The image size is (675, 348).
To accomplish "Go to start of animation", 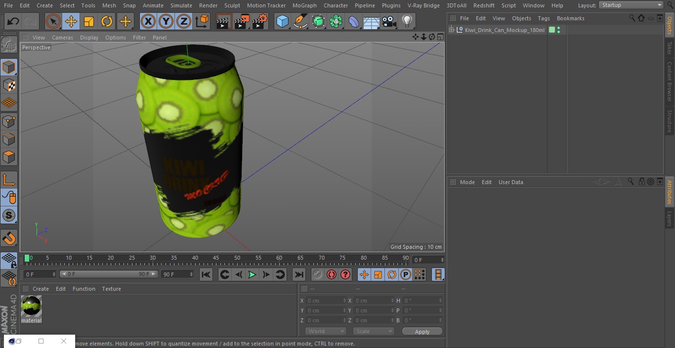I will (x=206, y=274).
